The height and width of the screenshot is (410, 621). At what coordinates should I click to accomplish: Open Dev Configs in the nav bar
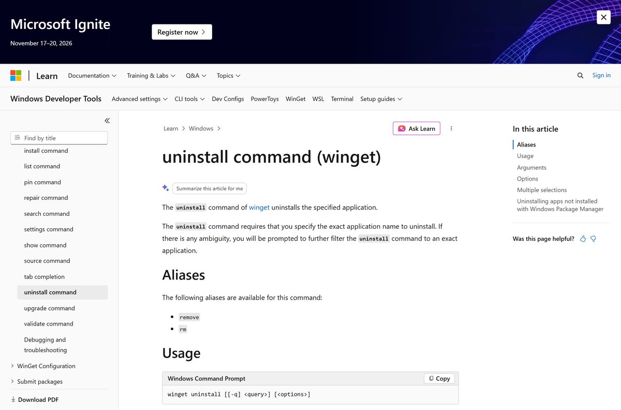point(228,99)
